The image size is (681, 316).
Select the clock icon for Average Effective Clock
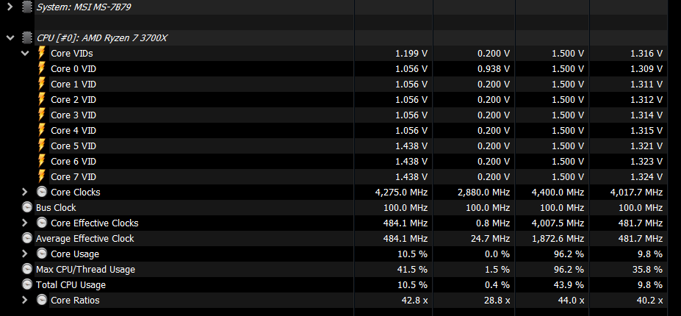click(27, 238)
